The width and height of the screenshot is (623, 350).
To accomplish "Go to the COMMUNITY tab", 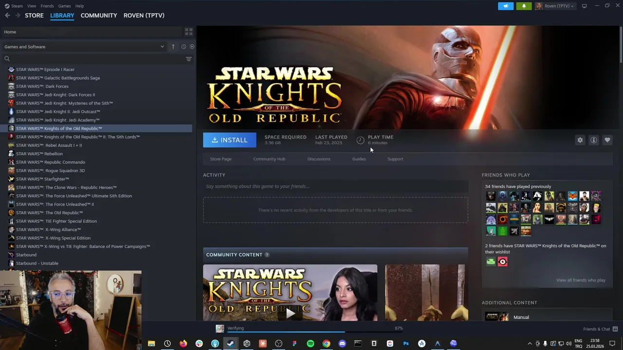I will point(99,16).
